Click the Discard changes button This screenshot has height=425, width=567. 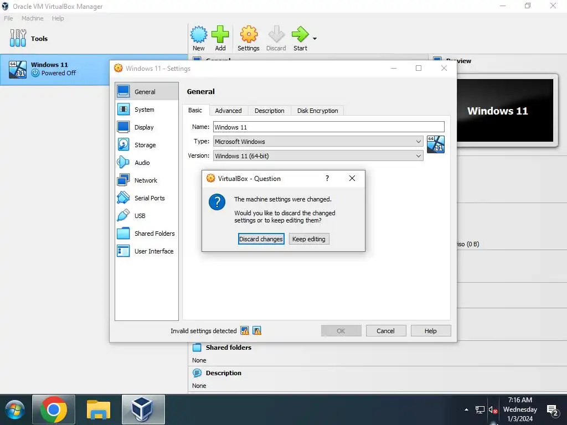261,239
